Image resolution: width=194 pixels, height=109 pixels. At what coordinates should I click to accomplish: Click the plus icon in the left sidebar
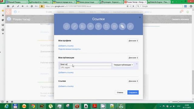tap(3, 34)
